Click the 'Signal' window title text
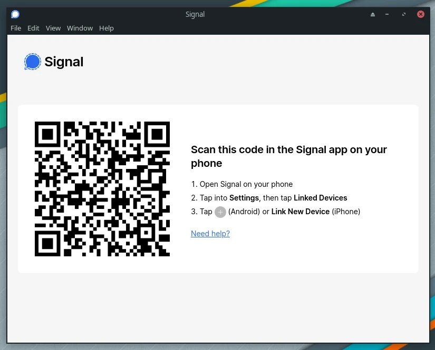 (x=195, y=14)
